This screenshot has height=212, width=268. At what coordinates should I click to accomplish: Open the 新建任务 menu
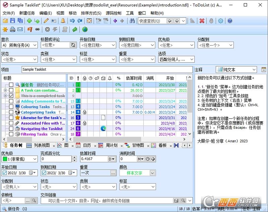pyautogui.click(x=27, y=13)
